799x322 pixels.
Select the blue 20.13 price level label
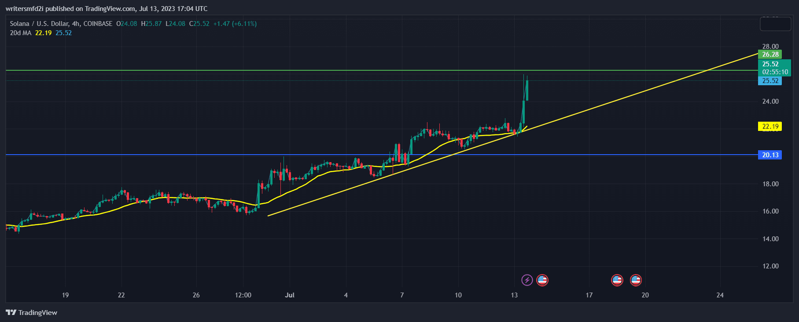click(x=770, y=155)
